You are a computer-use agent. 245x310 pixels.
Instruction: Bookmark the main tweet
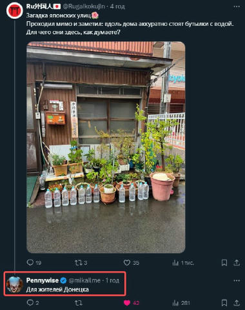point(224,263)
